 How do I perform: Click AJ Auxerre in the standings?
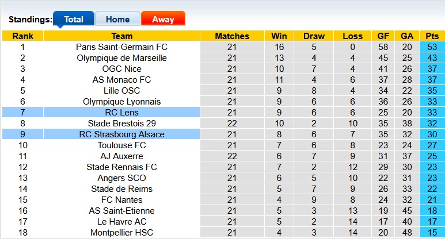[x=121, y=156]
